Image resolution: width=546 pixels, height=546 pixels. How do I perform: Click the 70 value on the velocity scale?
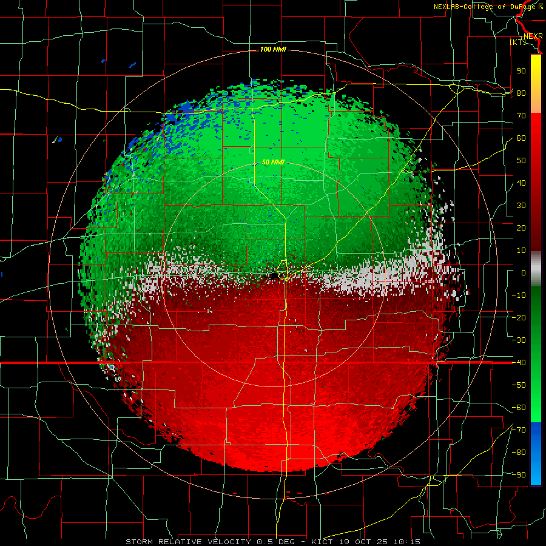tap(521, 116)
